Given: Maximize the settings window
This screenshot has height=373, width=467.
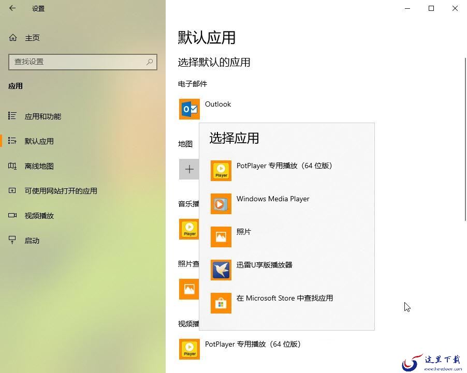Looking at the screenshot, I should point(431,8).
